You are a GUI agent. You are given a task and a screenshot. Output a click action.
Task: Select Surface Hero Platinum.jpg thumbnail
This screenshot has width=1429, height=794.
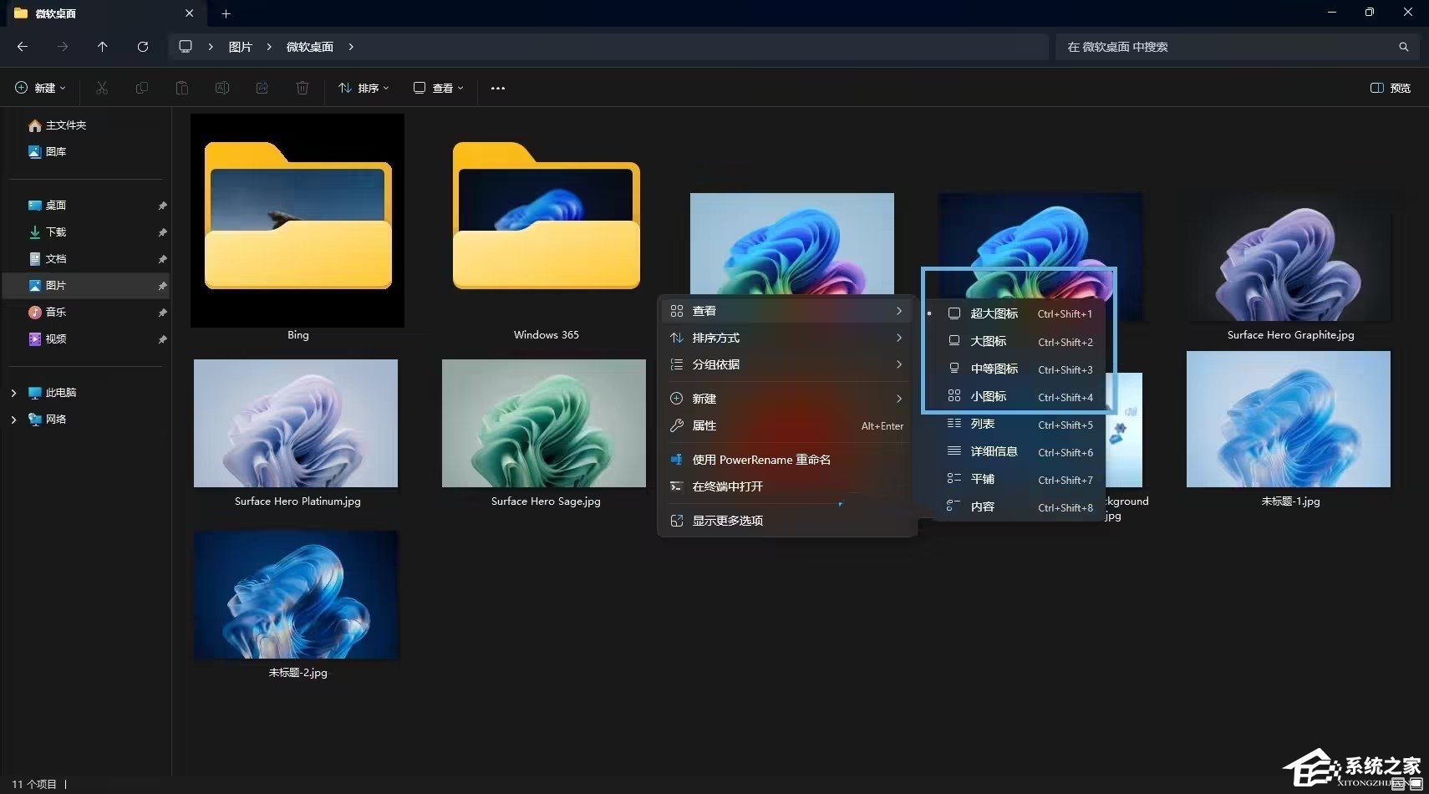point(296,424)
